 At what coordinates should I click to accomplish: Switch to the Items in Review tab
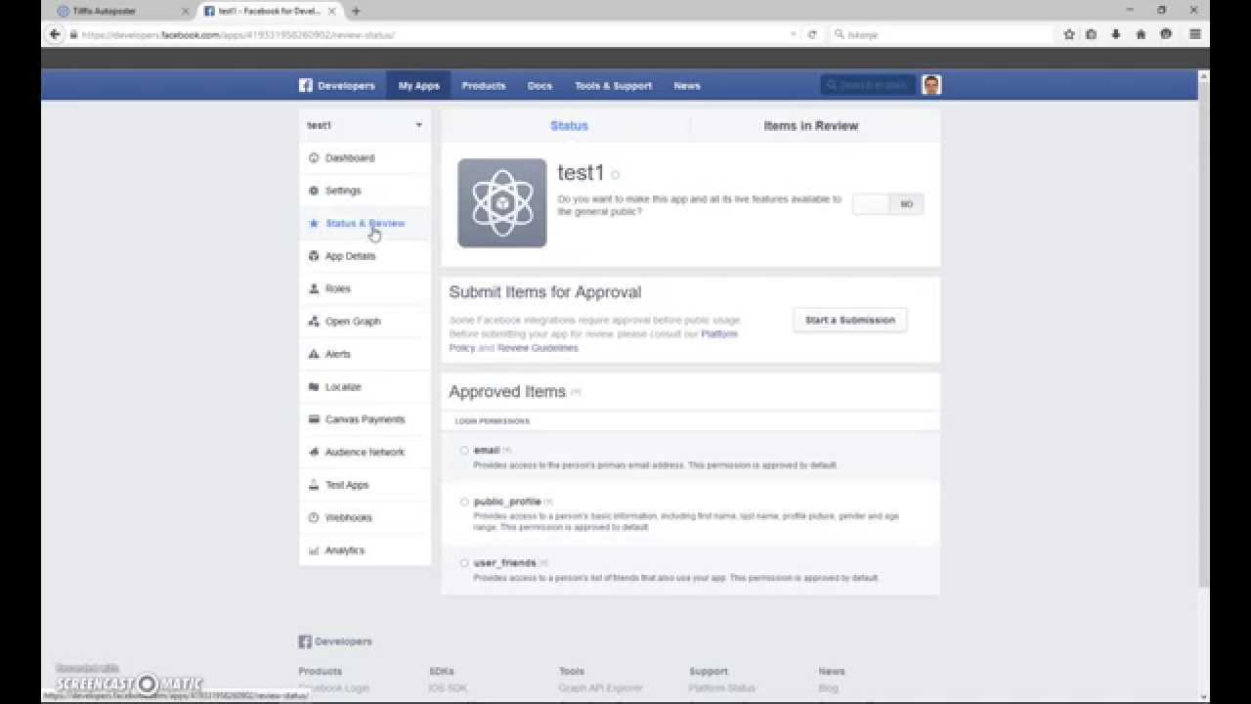811,126
